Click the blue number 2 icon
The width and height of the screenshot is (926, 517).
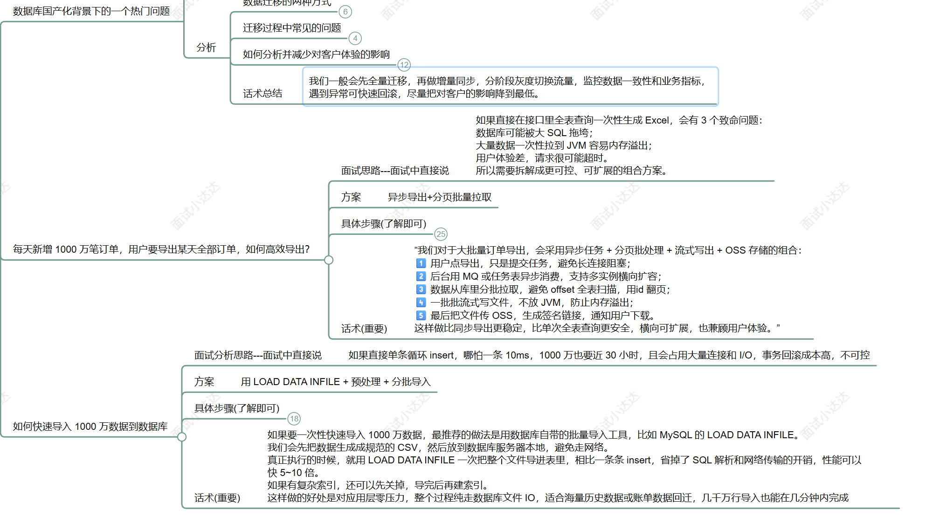click(421, 276)
